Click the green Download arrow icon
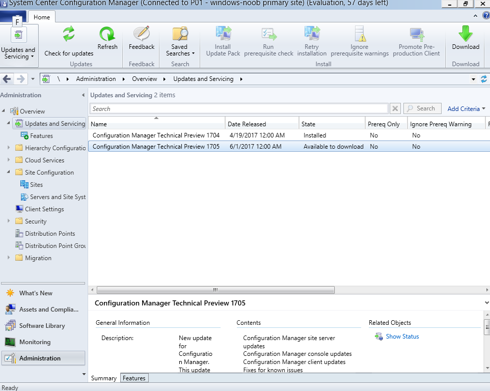 pyautogui.click(x=466, y=34)
